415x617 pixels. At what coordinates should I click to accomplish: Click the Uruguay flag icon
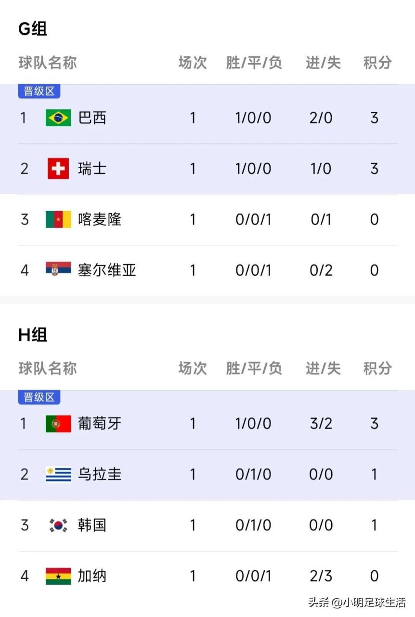tap(58, 474)
